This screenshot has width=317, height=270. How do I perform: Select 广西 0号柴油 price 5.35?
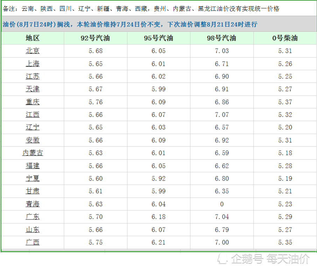click(x=285, y=242)
